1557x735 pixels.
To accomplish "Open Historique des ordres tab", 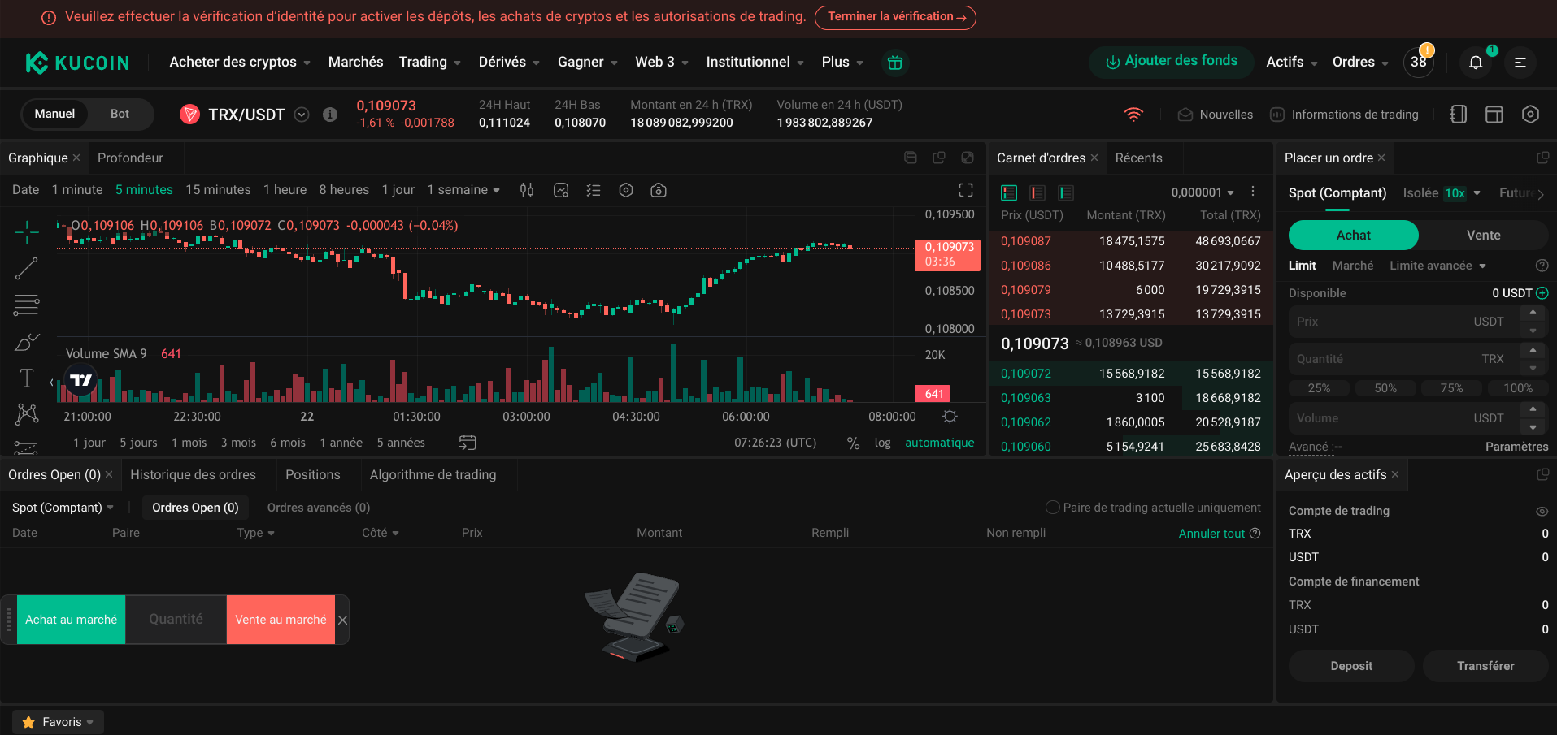I will tap(193, 475).
